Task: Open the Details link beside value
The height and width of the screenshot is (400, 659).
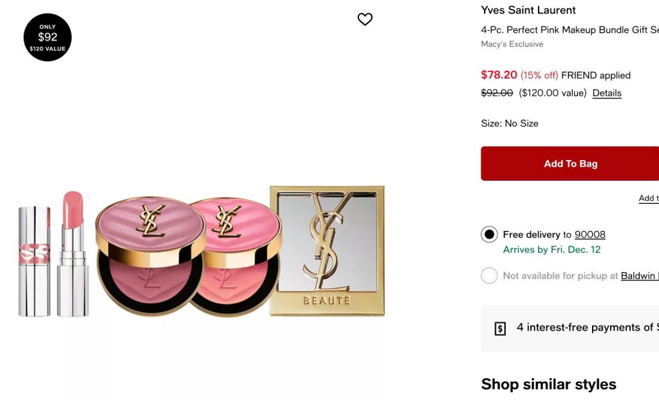Action: coord(607,93)
